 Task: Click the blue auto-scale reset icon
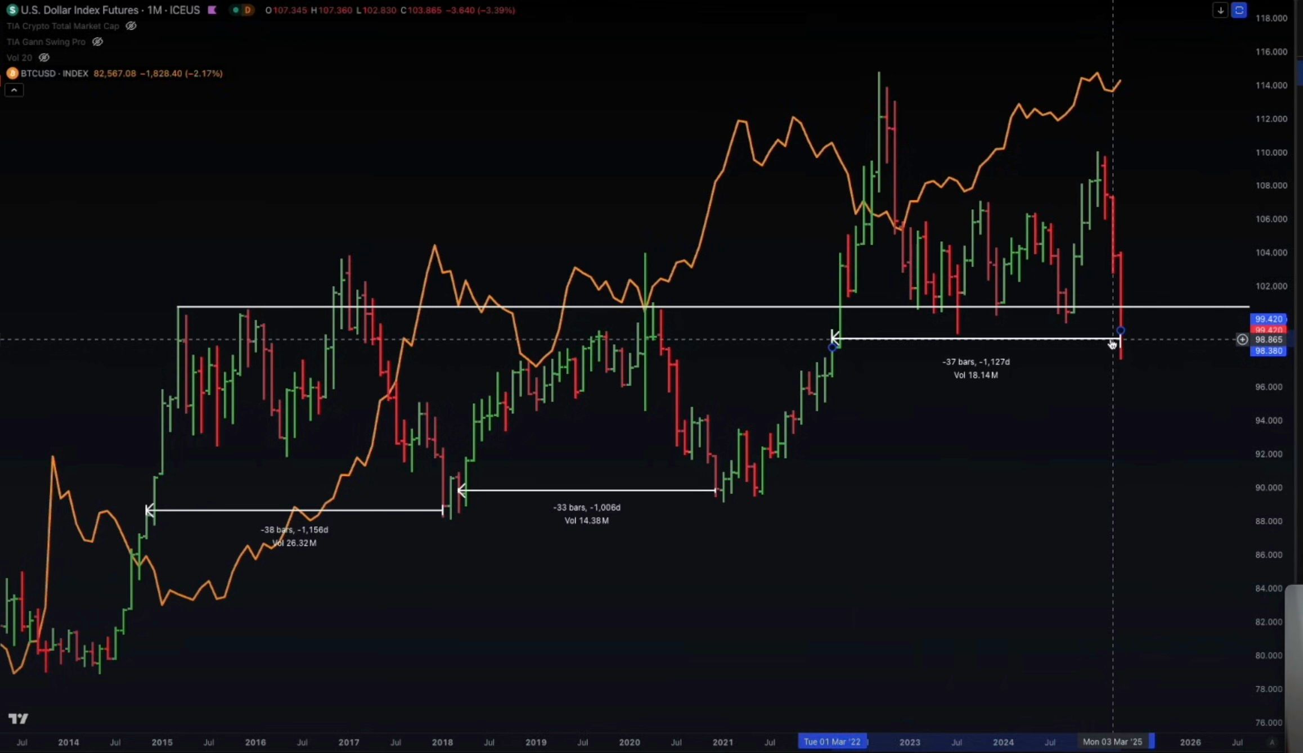(x=1239, y=10)
